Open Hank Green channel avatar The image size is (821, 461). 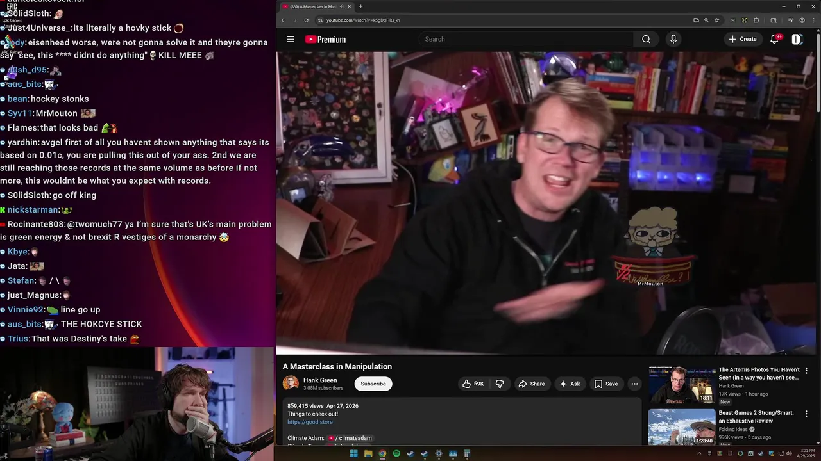(x=291, y=384)
